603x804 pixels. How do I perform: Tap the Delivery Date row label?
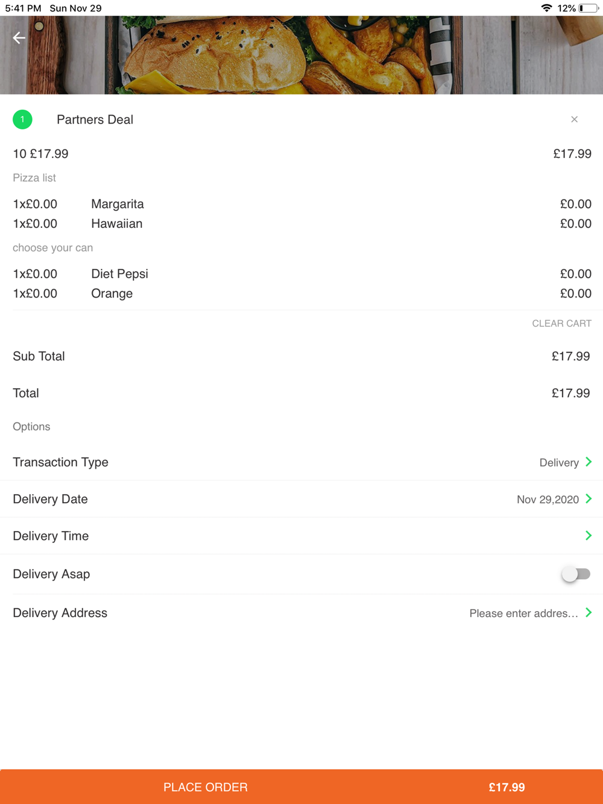(50, 499)
